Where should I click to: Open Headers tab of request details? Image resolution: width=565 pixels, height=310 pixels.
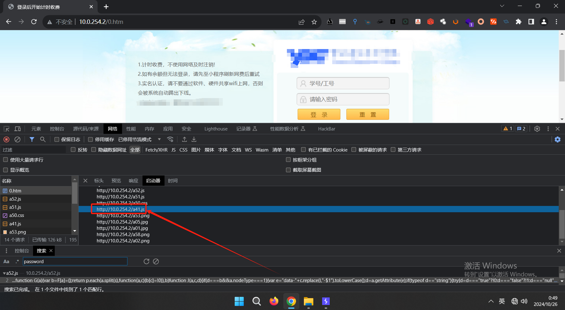99,180
